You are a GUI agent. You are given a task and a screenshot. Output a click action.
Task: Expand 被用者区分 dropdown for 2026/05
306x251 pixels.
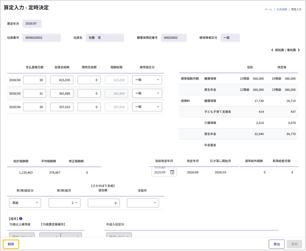pyautogui.click(x=147, y=94)
